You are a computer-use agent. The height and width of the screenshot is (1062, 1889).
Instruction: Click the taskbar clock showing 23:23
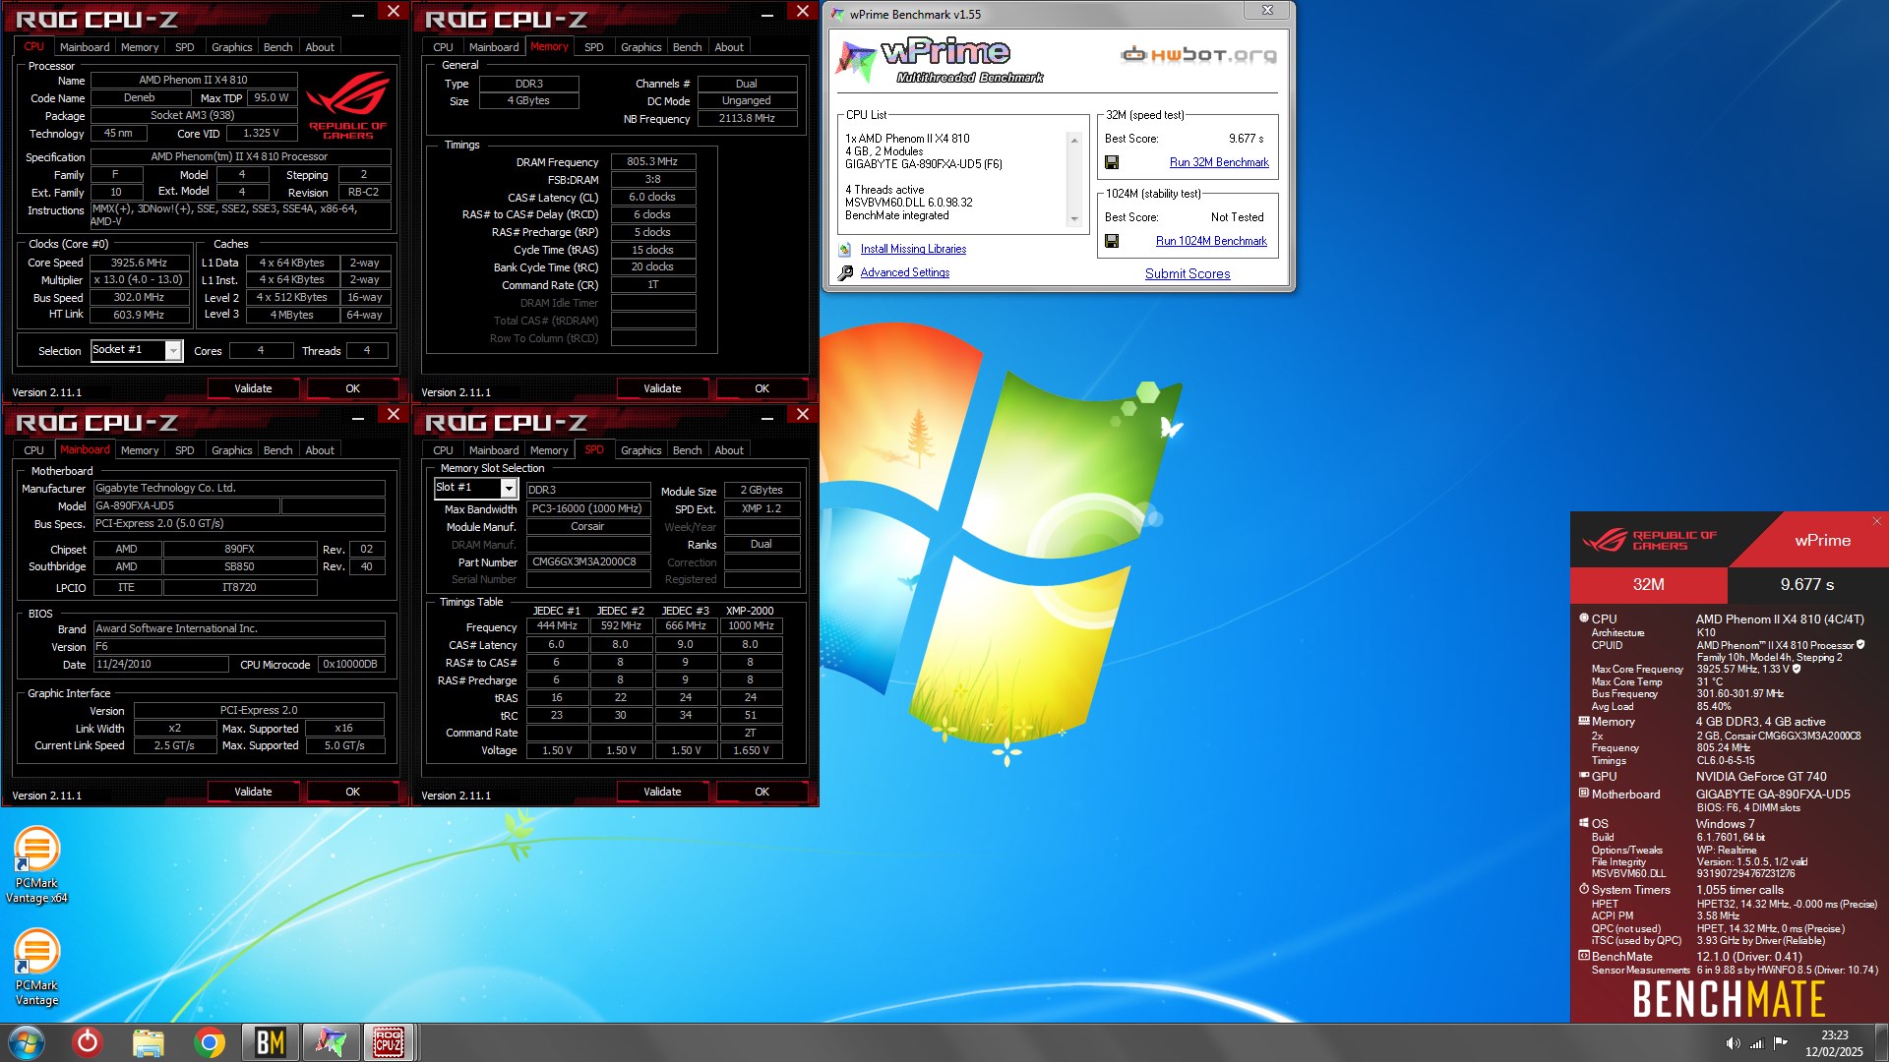pyautogui.click(x=1834, y=1043)
